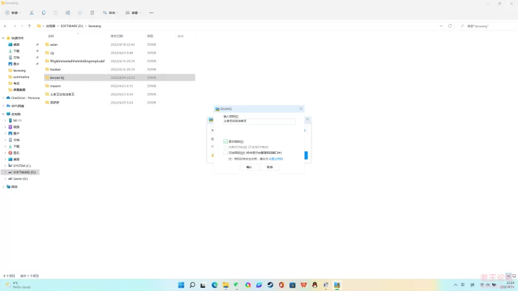
Task: Click the Up directory arrow button
Action: pyautogui.click(x=30, y=26)
